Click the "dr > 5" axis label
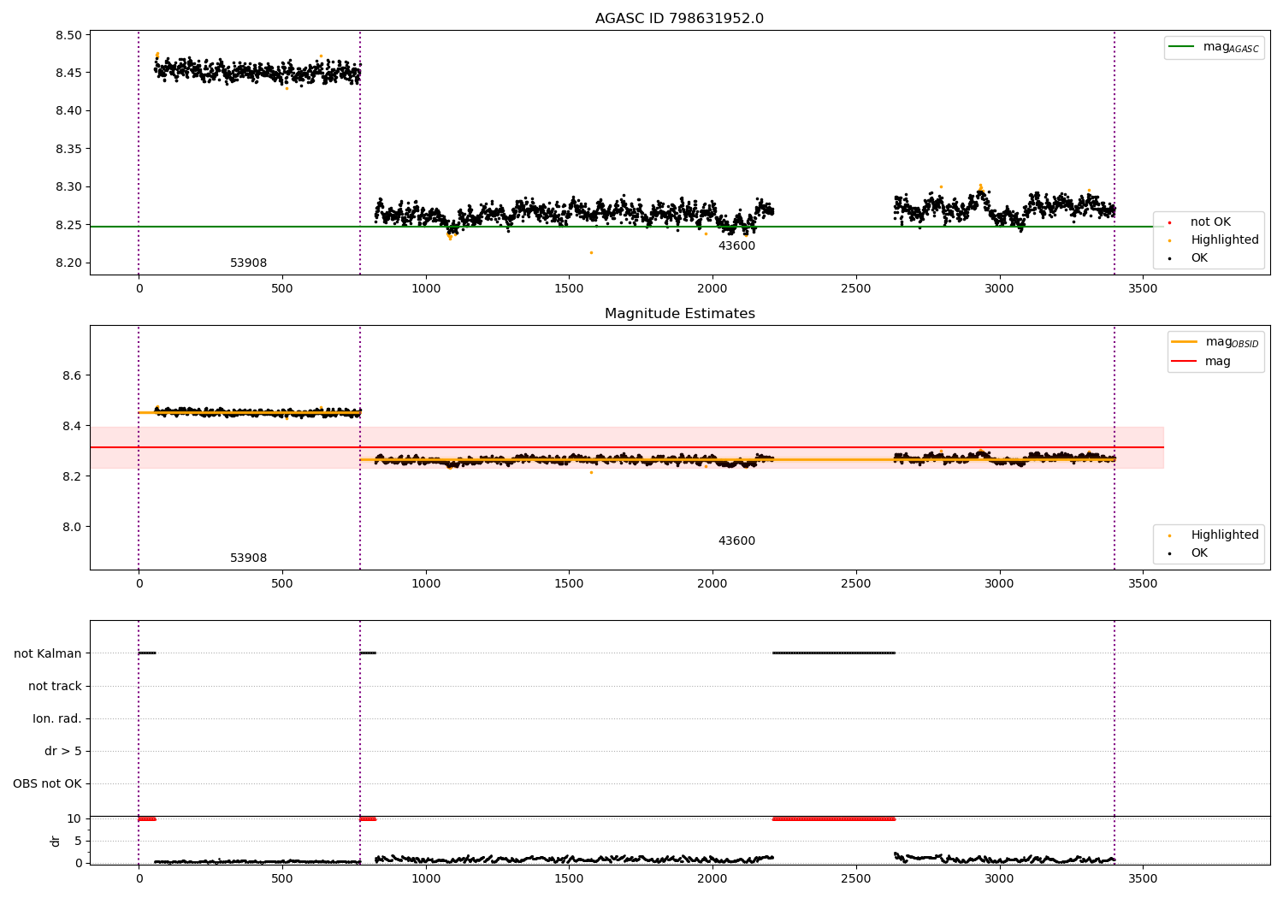Viewport: 1283px width, 898px height. pos(63,752)
